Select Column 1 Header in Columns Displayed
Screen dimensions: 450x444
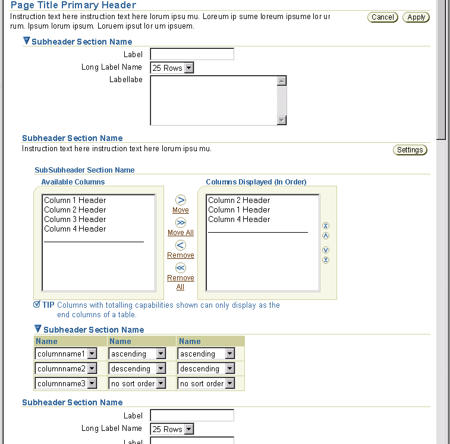[239, 210]
